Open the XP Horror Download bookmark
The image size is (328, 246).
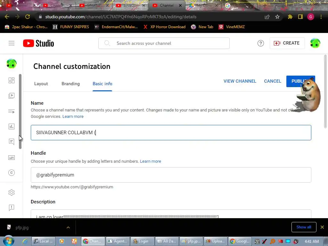[x=164, y=27]
